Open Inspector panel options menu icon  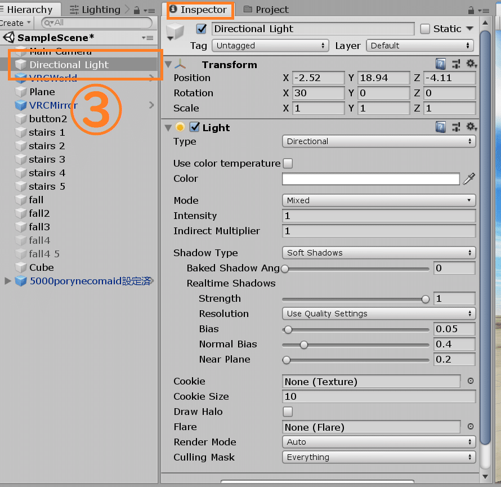click(x=484, y=11)
